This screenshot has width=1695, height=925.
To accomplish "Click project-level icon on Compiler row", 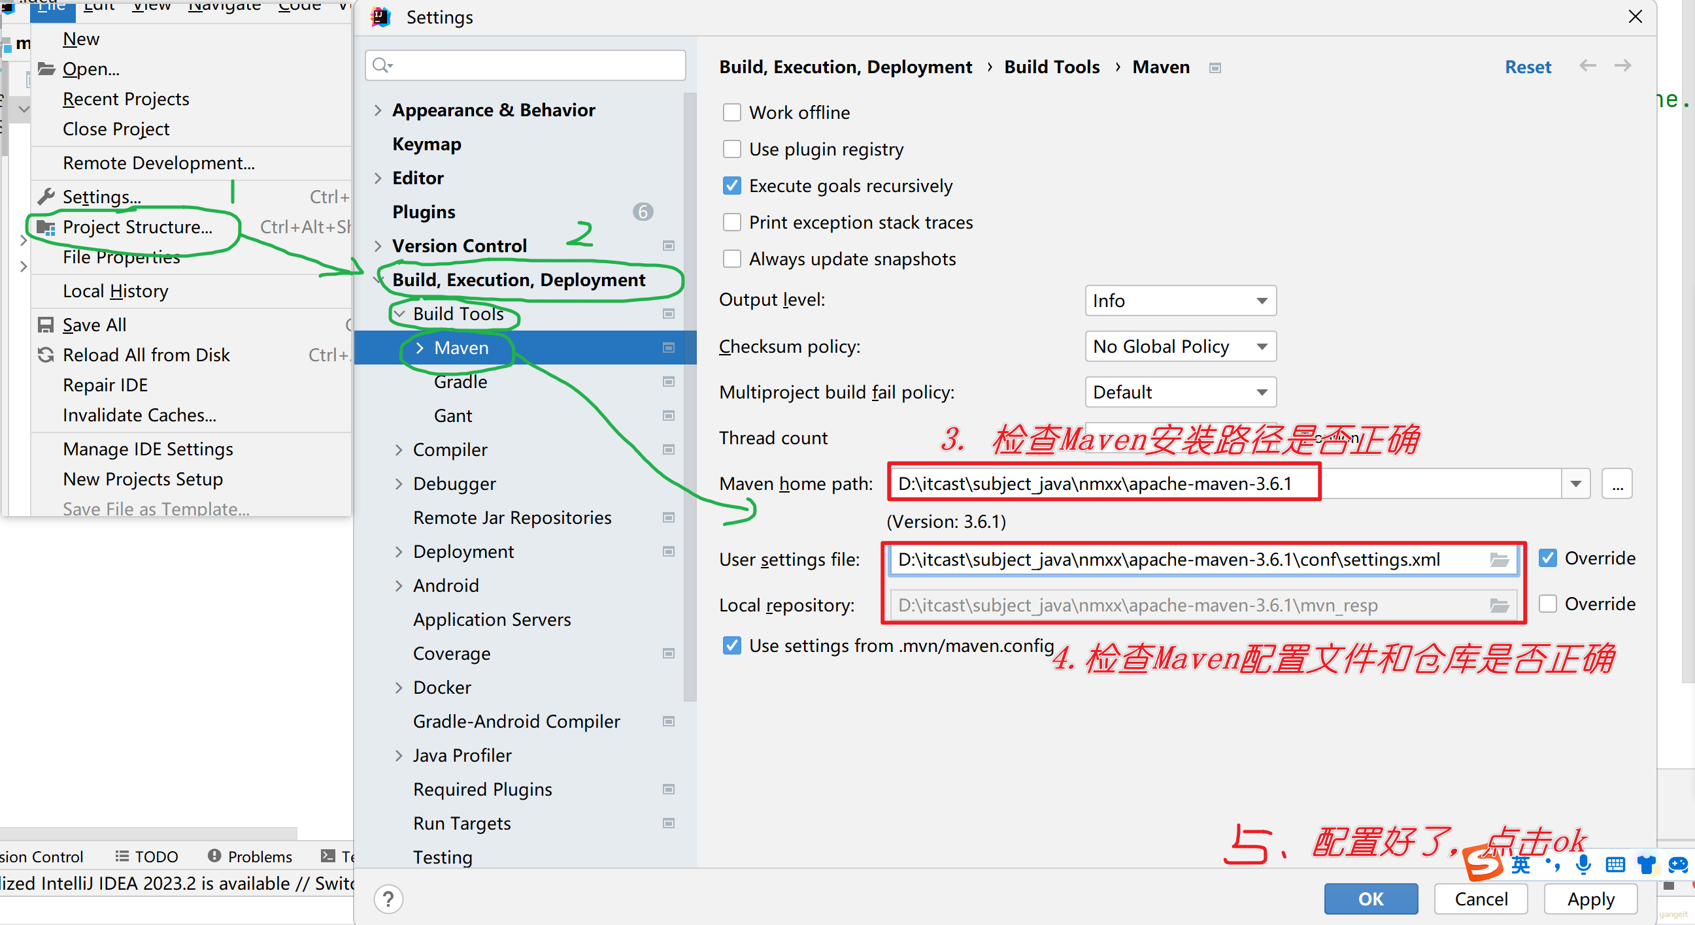I will point(669,449).
